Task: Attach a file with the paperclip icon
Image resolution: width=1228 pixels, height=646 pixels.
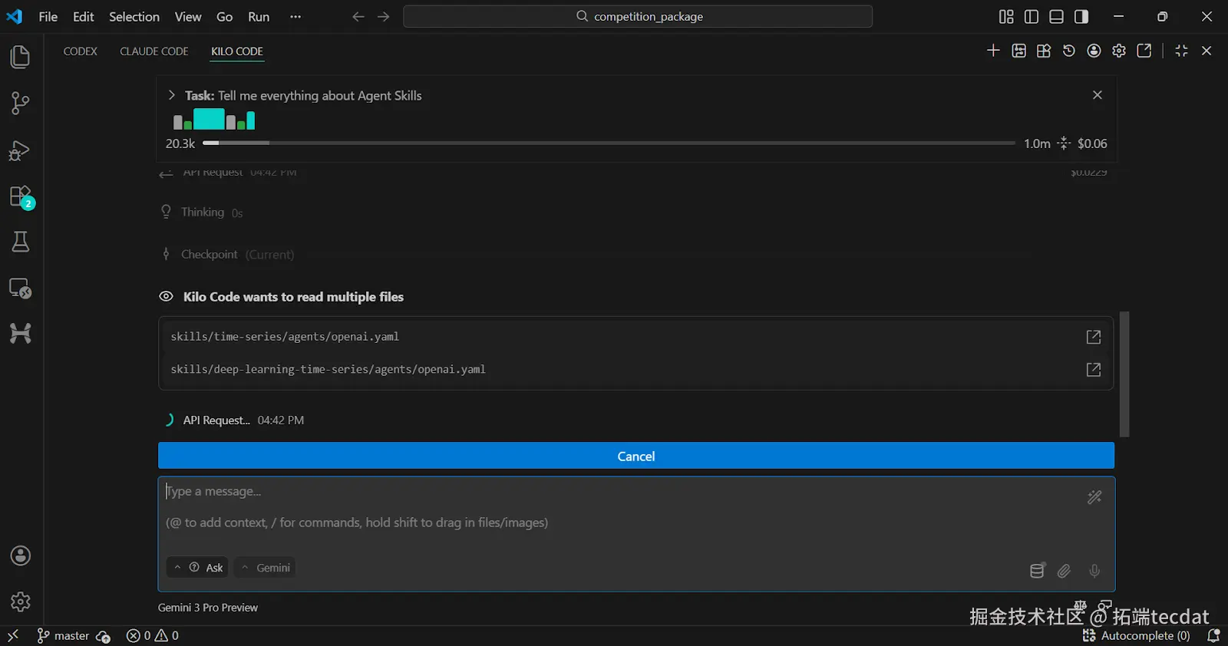Action: (1064, 571)
